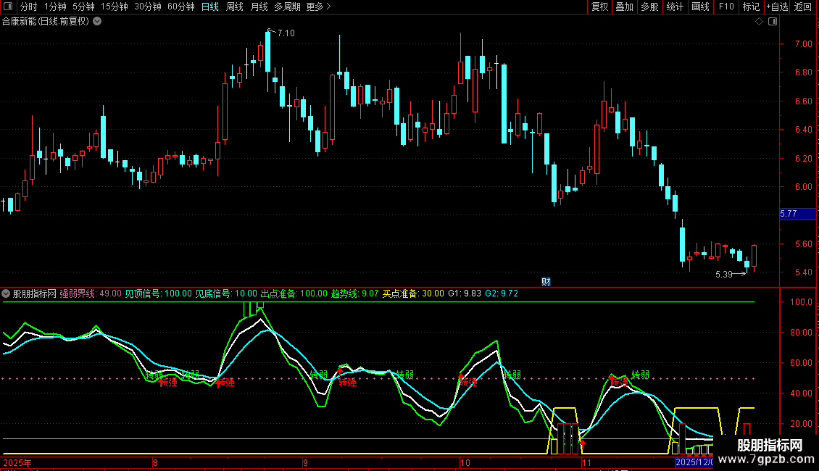
Task: Expand the 更多 timeframe menu
Action: click(x=318, y=7)
